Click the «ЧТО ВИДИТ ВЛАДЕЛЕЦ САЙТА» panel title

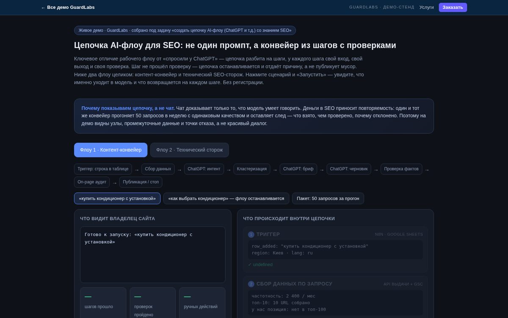(x=117, y=219)
